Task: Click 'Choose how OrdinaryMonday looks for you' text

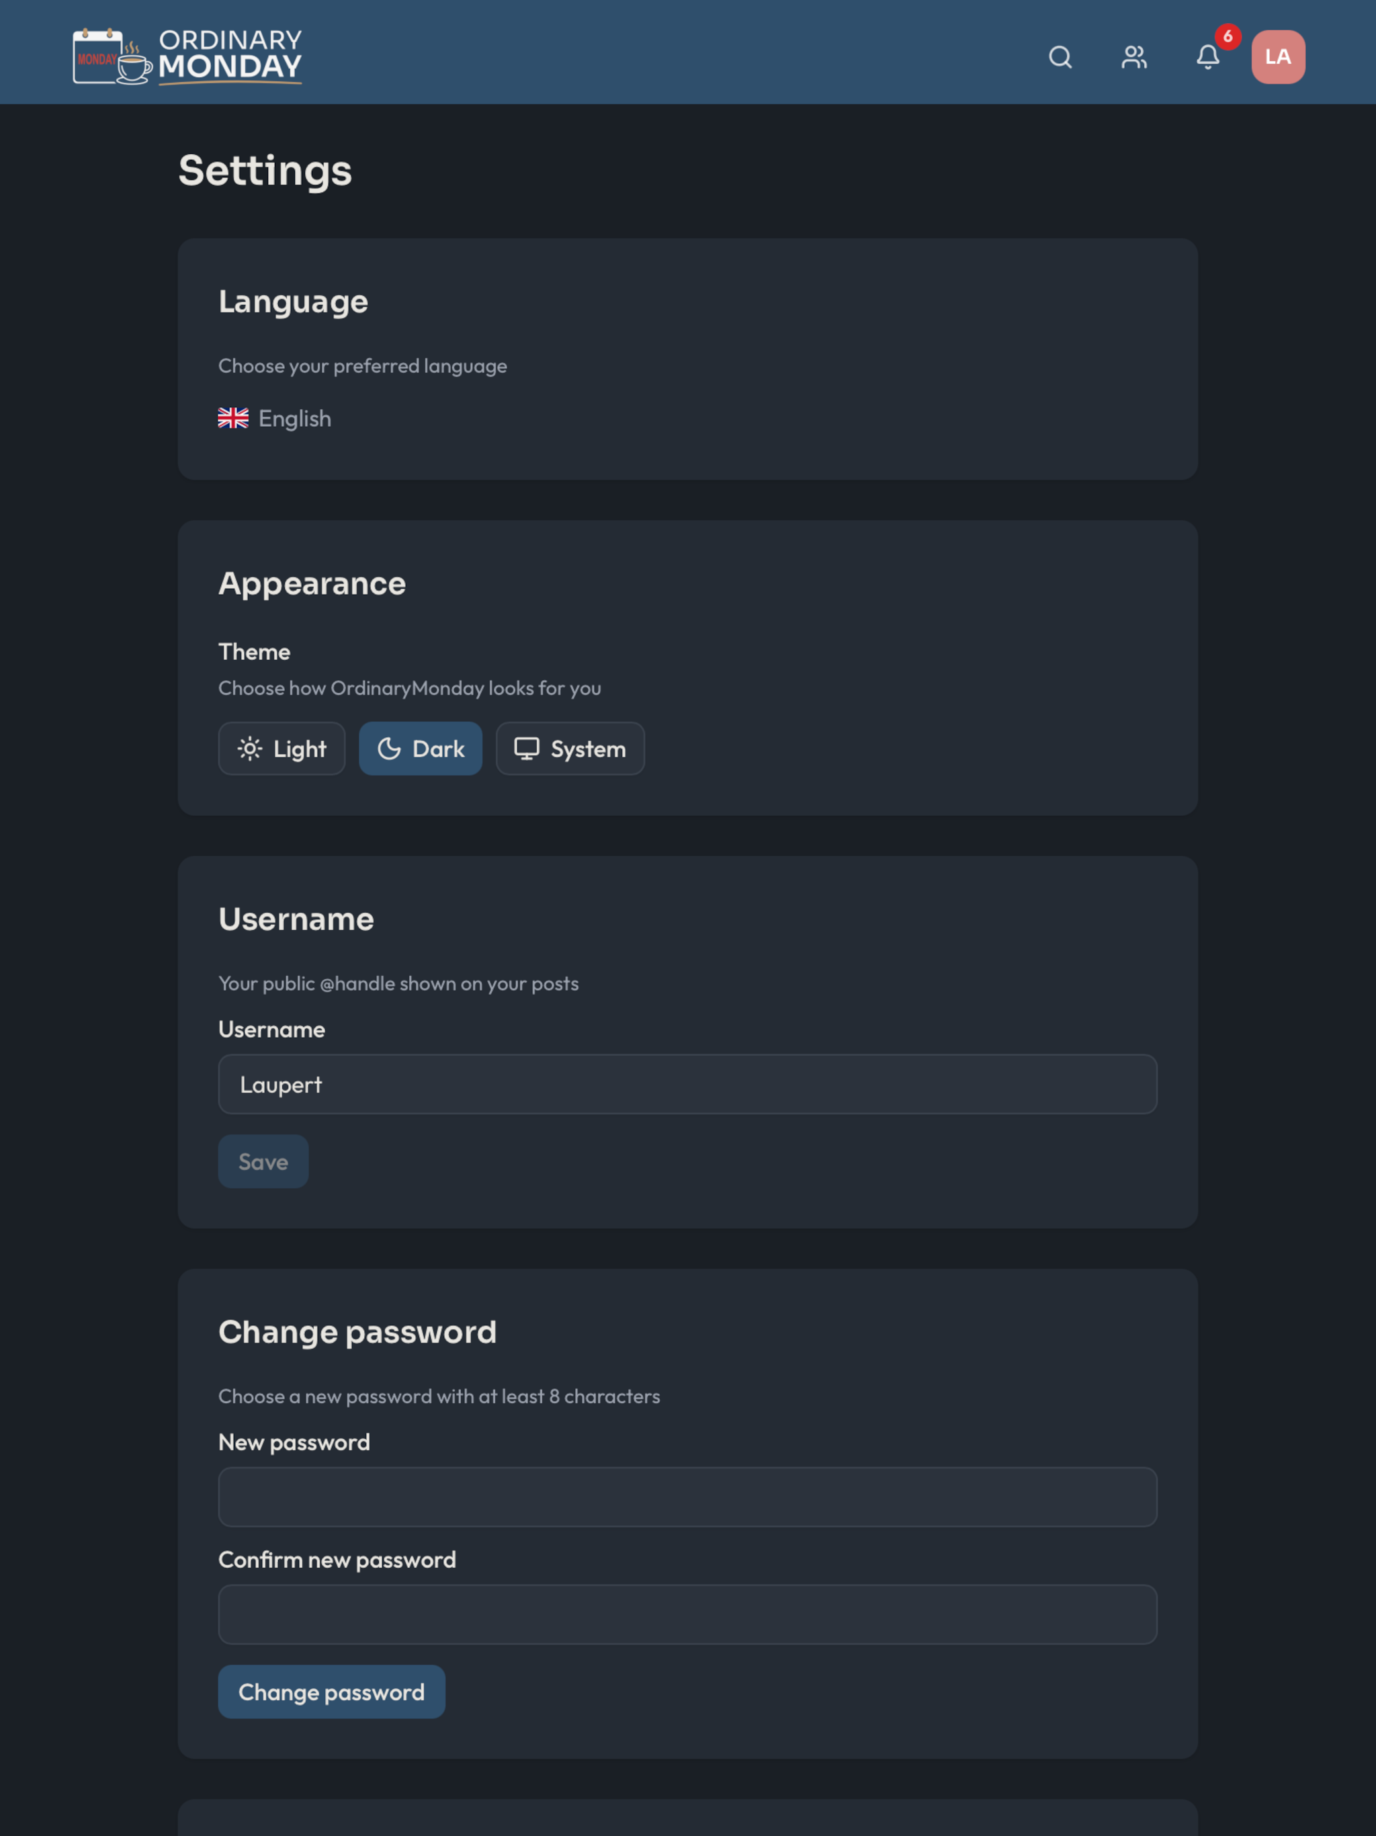Action: point(410,688)
